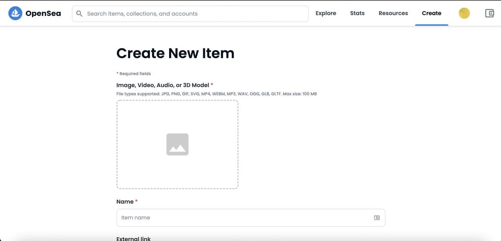Open the yellow profile avatar
This screenshot has height=241, width=501.
(x=464, y=13)
